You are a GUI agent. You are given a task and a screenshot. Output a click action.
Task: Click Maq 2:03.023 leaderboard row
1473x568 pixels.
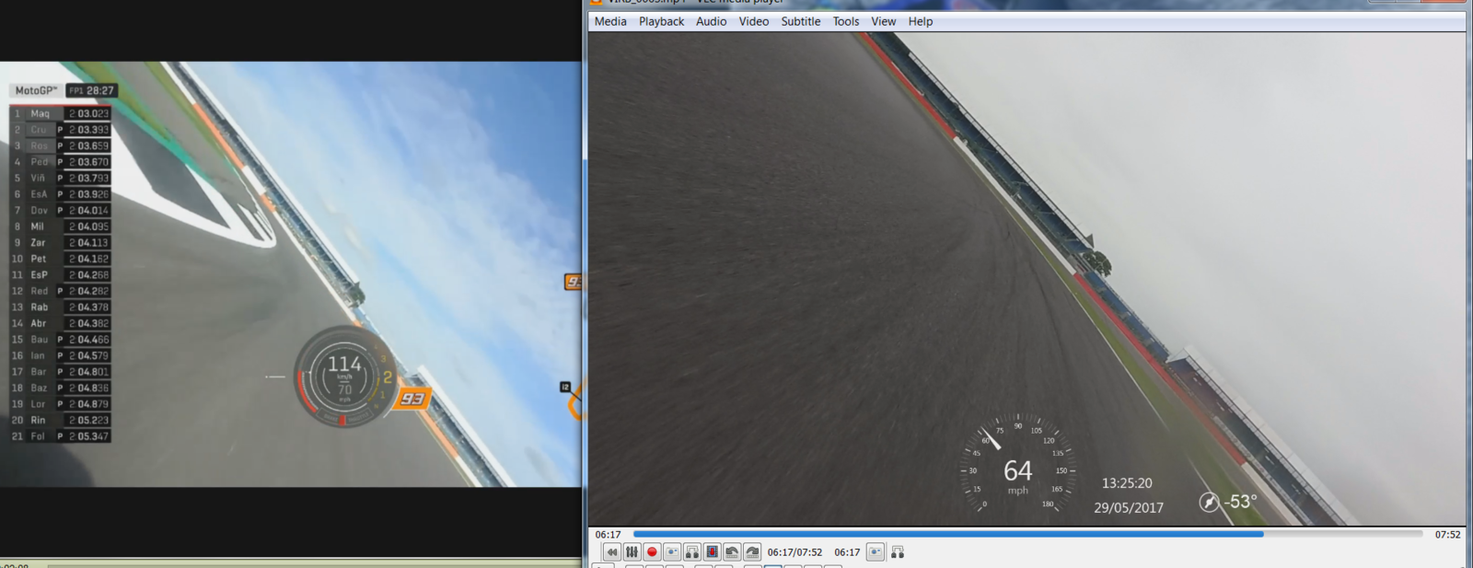[x=61, y=113]
